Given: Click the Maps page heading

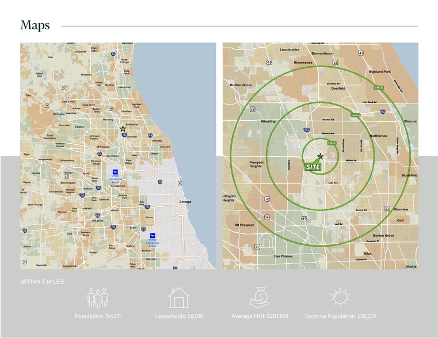Looking at the screenshot, I should click(35, 25).
